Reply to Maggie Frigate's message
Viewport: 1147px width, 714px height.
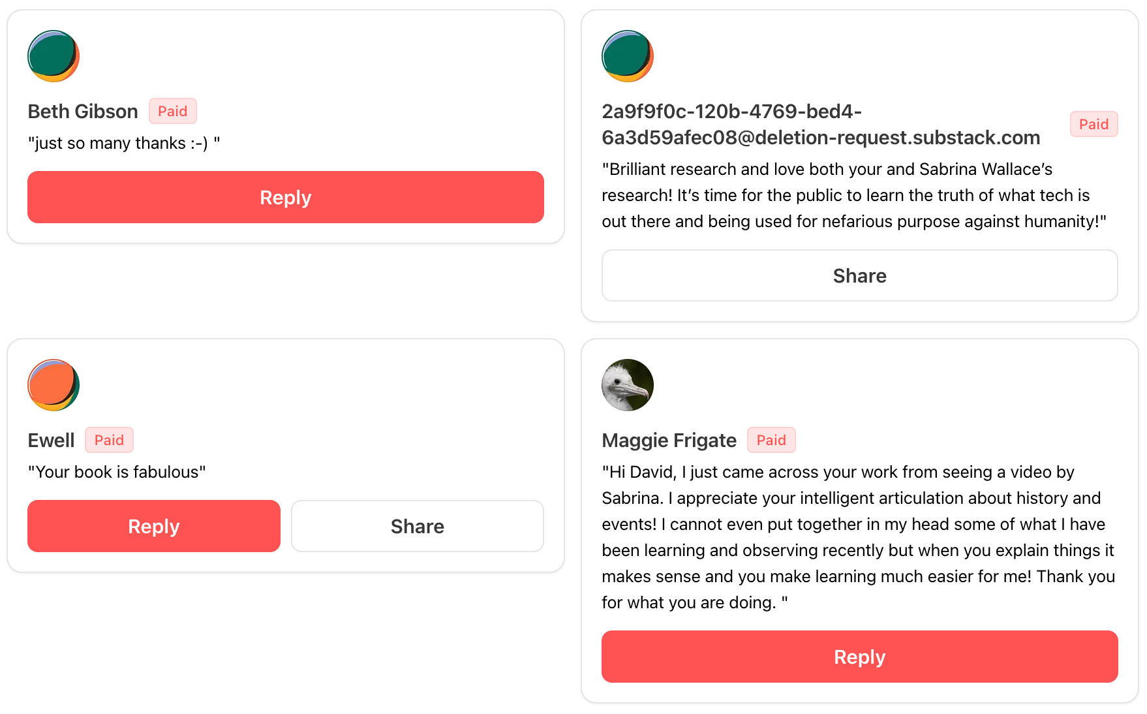(x=859, y=657)
